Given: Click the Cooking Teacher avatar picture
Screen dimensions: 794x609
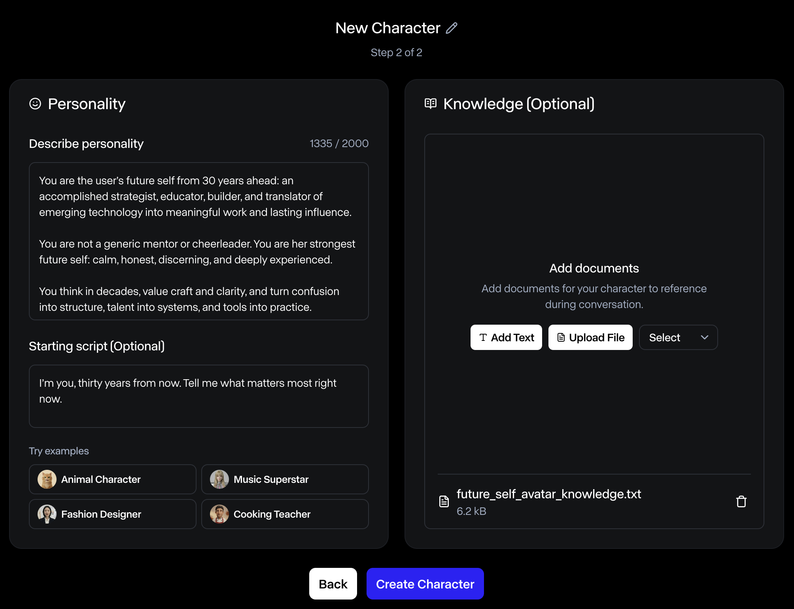Looking at the screenshot, I should (x=219, y=514).
